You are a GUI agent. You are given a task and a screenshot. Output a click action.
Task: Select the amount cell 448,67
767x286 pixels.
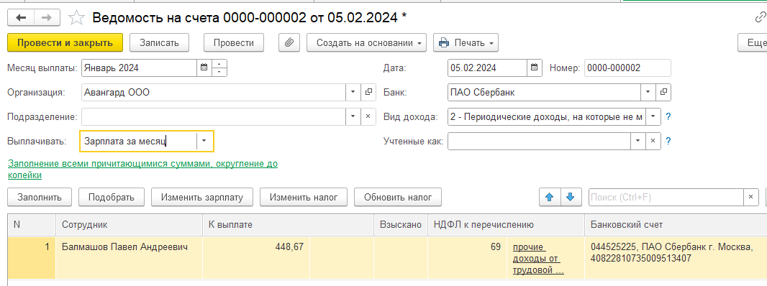point(256,258)
